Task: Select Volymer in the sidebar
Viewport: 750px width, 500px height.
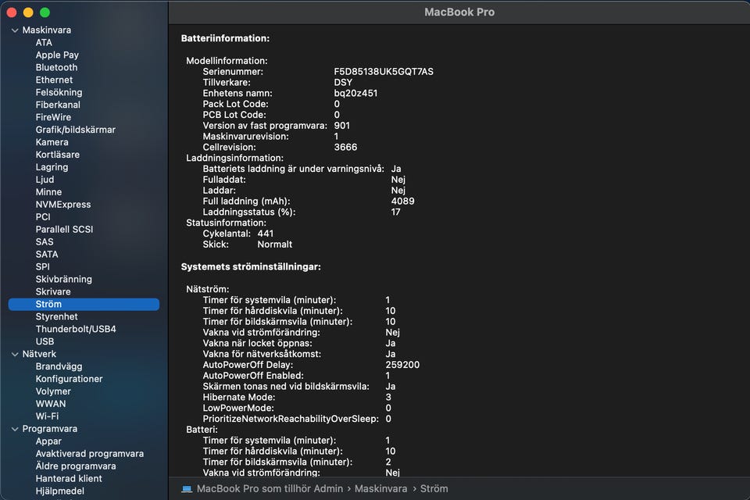Action: point(53,391)
